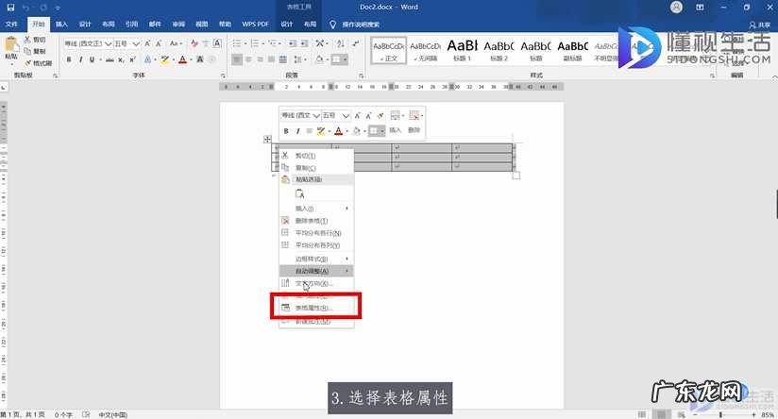
Task: Click the Undo arrow in title bar
Action: point(25,8)
